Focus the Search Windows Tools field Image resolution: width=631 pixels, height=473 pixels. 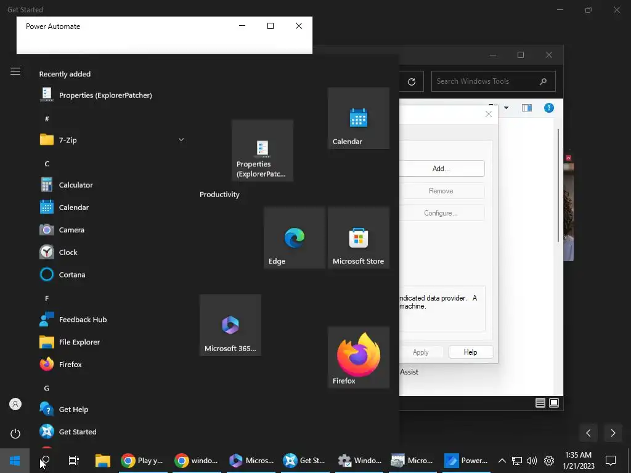coord(494,81)
